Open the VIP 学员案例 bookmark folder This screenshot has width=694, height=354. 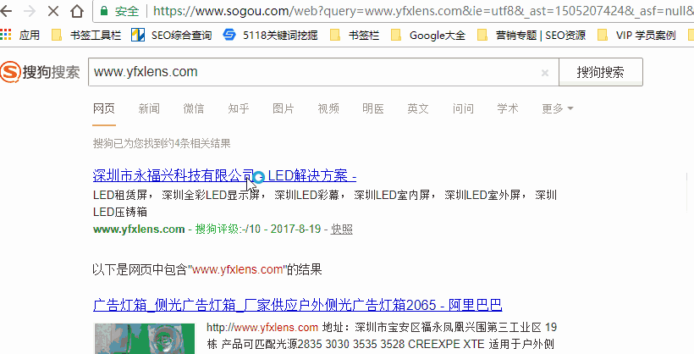pyautogui.click(x=636, y=35)
